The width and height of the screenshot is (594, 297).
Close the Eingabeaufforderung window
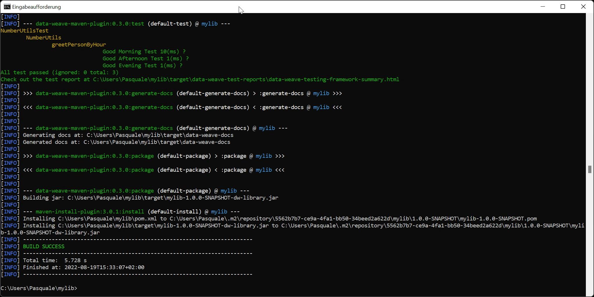click(583, 7)
